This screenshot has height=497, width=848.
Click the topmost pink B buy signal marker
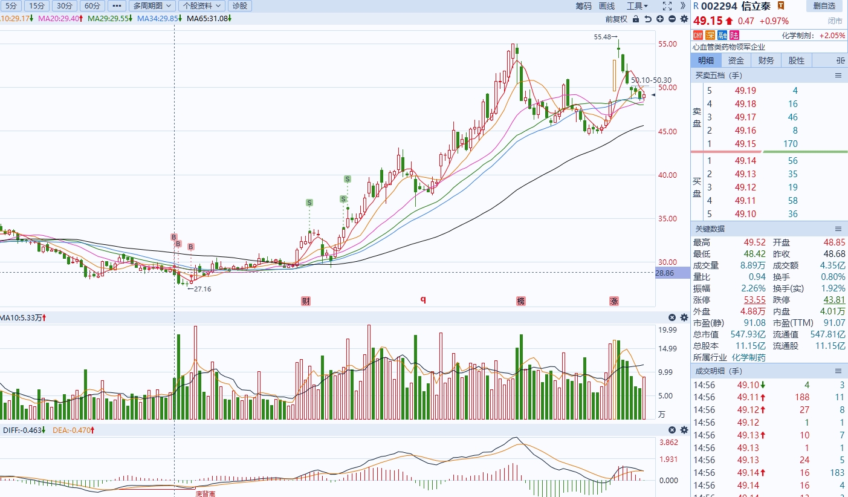click(x=173, y=237)
